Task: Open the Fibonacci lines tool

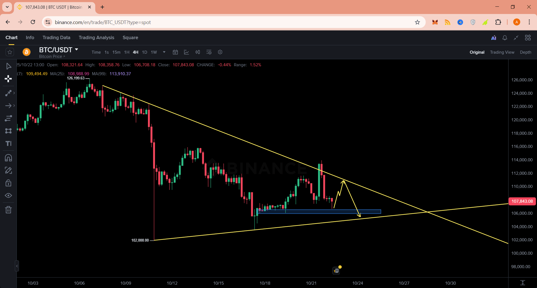Action: (8, 118)
